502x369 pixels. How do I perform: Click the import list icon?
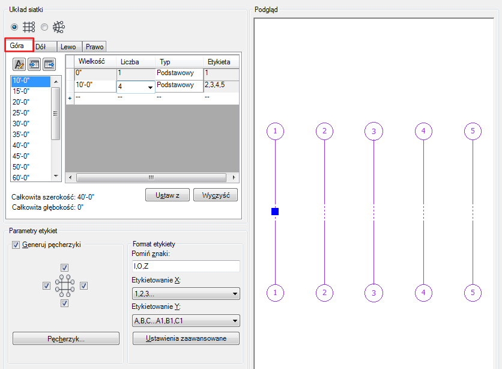pyautogui.click(x=34, y=64)
